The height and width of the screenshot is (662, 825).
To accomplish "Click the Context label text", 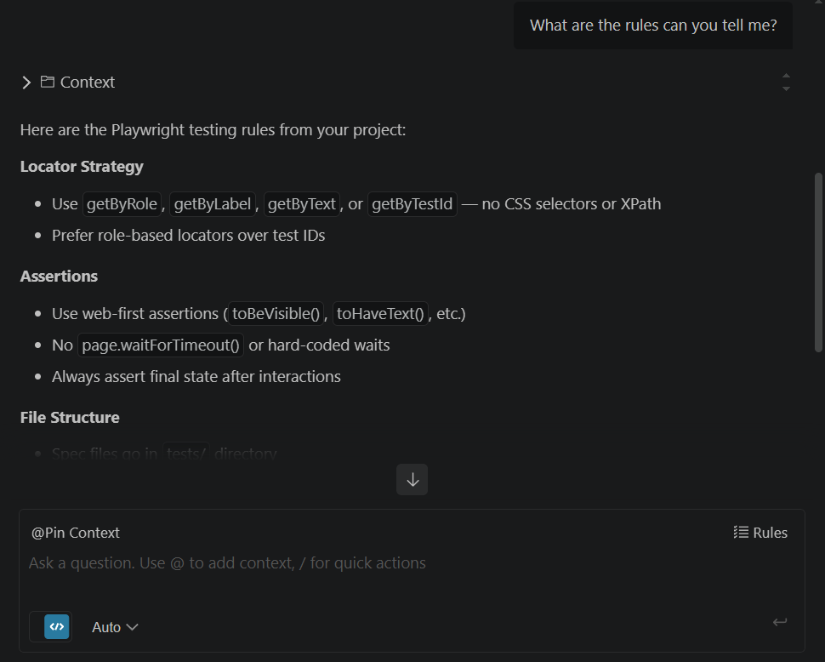I will tap(88, 83).
